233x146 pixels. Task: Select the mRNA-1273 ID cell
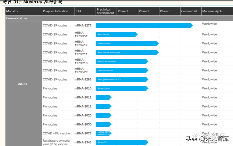coord(83,25)
